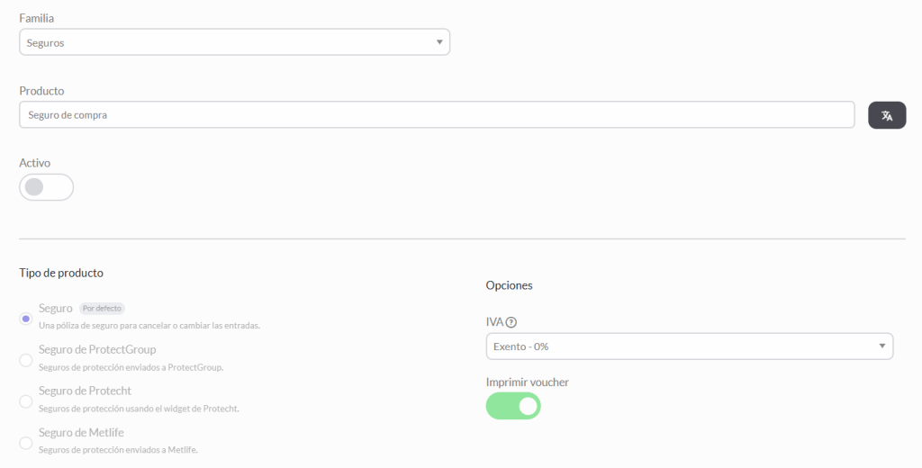Expand the IVA dropdown showing Exento - 0%
Viewport: 922px width, 468px height.
[x=690, y=346]
